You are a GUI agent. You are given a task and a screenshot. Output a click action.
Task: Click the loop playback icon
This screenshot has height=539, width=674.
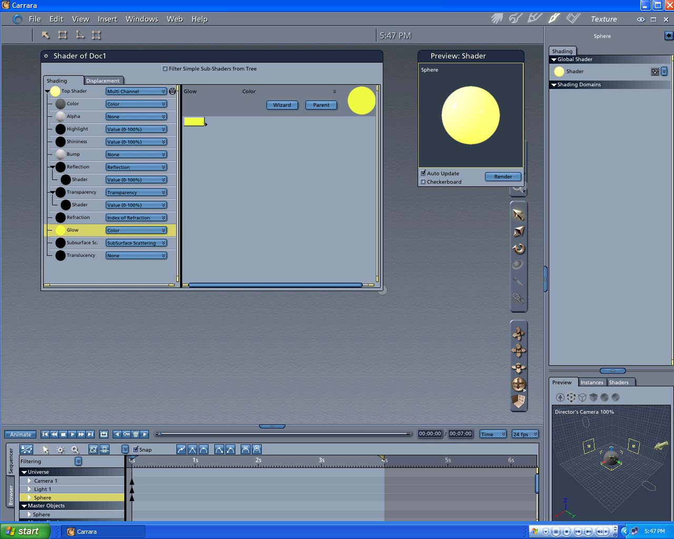click(x=104, y=434)
